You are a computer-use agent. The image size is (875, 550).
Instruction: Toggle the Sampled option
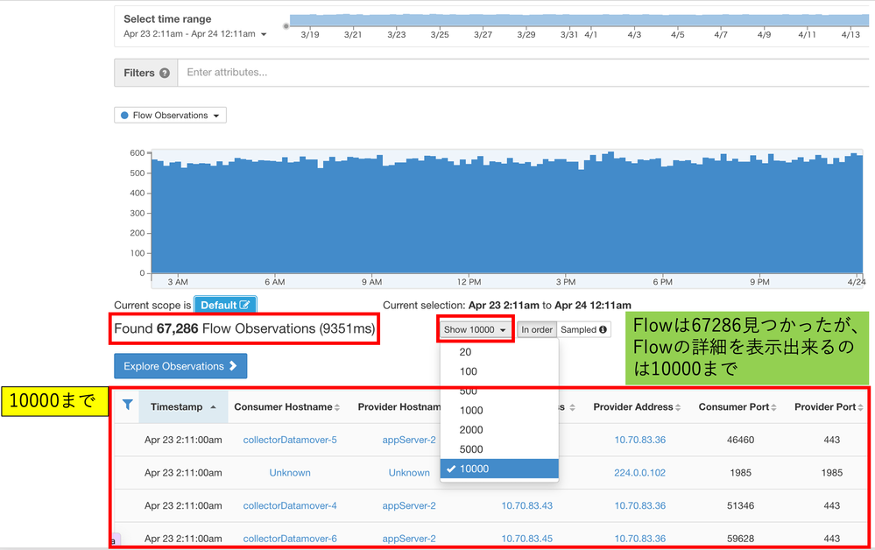[583, 329]
